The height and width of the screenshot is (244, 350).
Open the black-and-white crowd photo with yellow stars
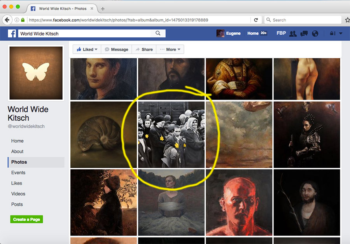click(x=171, y=135)
